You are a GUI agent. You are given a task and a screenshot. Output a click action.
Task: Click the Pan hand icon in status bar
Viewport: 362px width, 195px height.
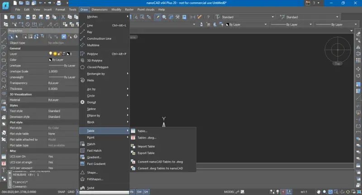[x=319, y=192]
